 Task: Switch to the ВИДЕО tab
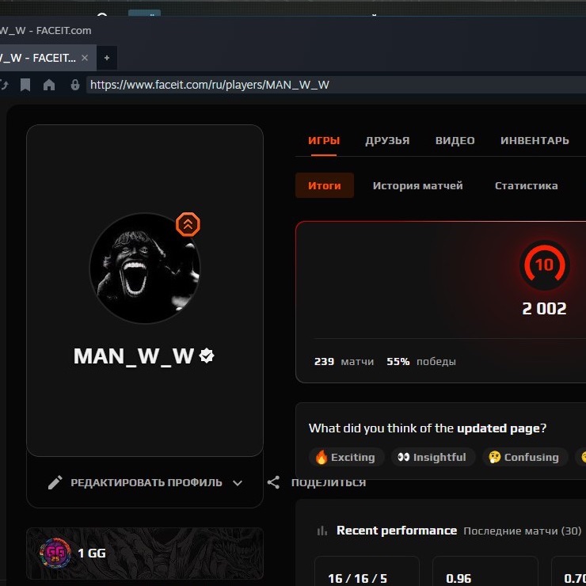(x=455, y=140)
